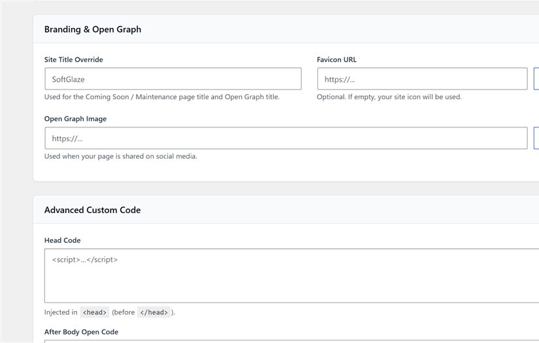Click 'Used for the Coming Soon / Maintenance' hint

[162, 97]
